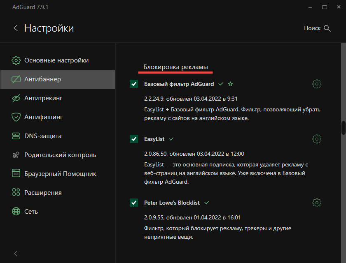
Task: Click the General settings gear icon in the sidebar
Action: pyautogui.click(x=16, y=60)
